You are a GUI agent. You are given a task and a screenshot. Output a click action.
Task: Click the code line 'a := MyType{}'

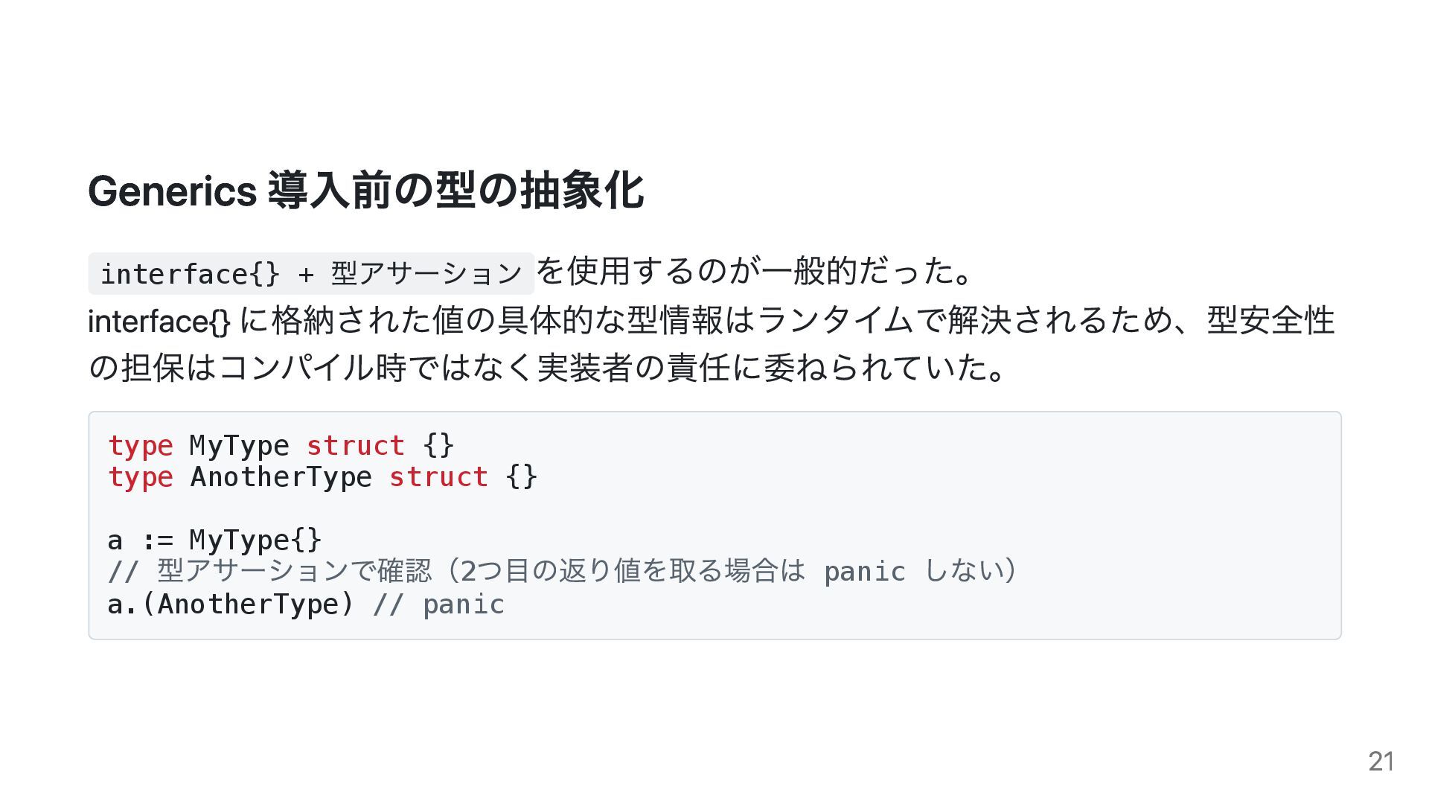click(x=215, y=540)
